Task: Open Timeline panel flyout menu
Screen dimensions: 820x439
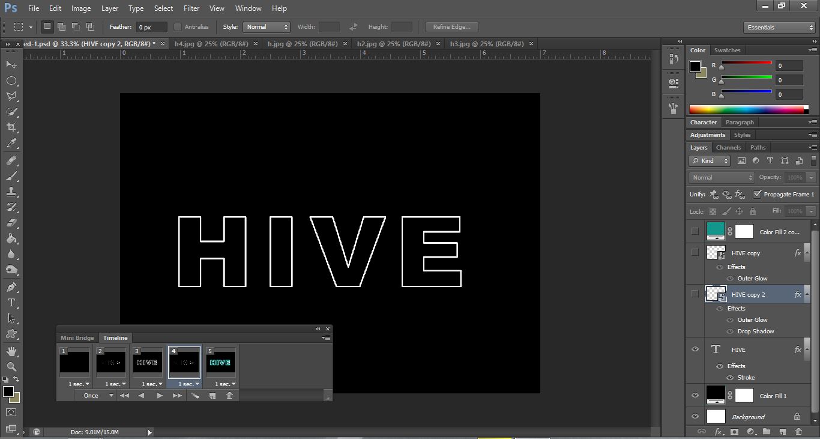Action: [x=327, y=338]
